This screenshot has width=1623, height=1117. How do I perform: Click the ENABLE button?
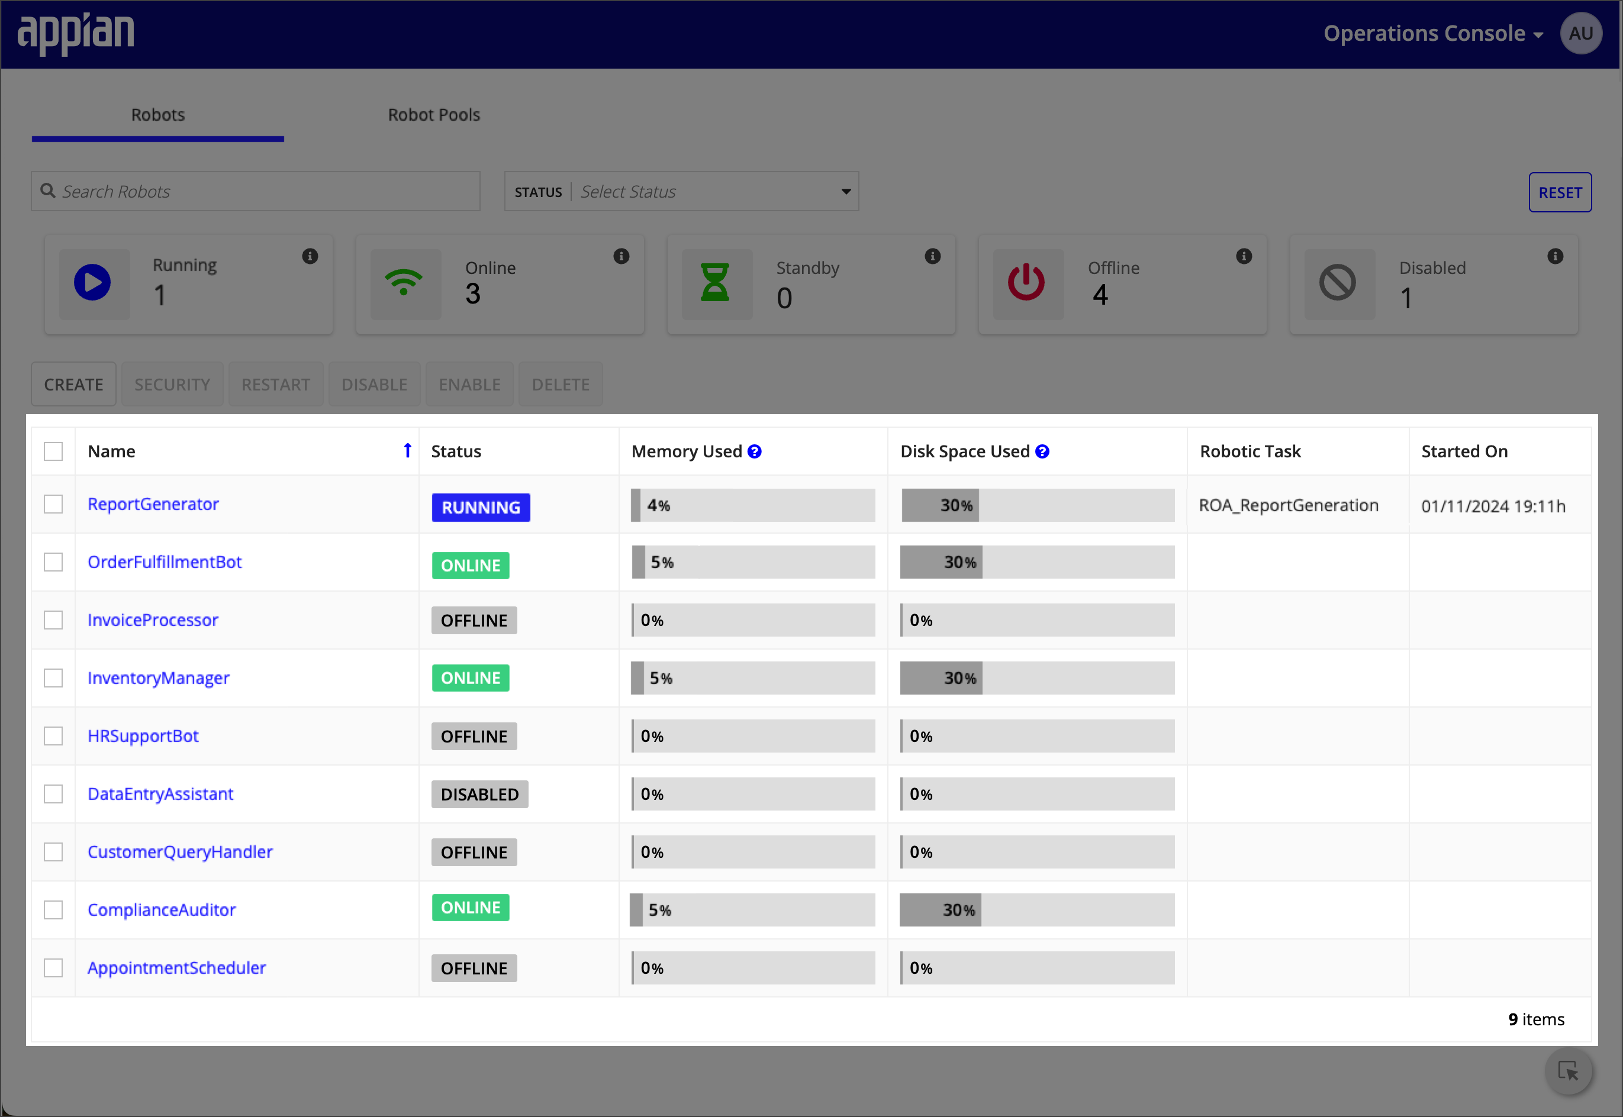coord(470,384)
